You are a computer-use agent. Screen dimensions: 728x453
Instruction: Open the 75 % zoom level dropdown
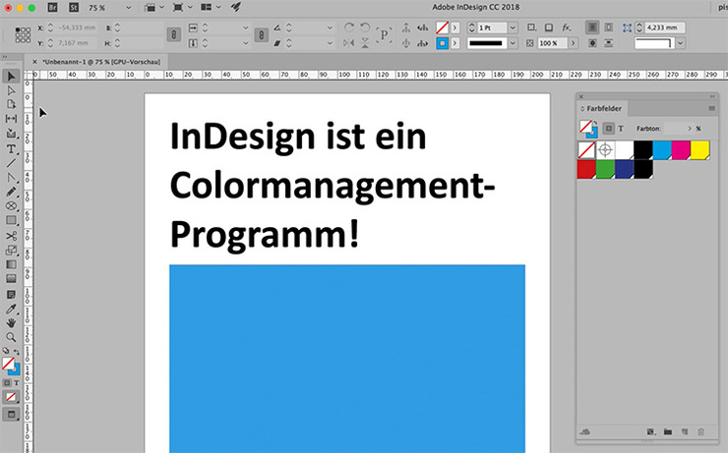pos(128,8)
